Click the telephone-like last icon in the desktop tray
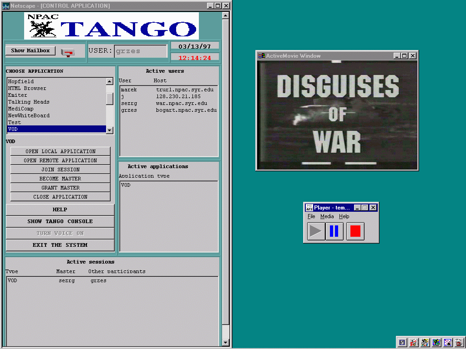 460,343
